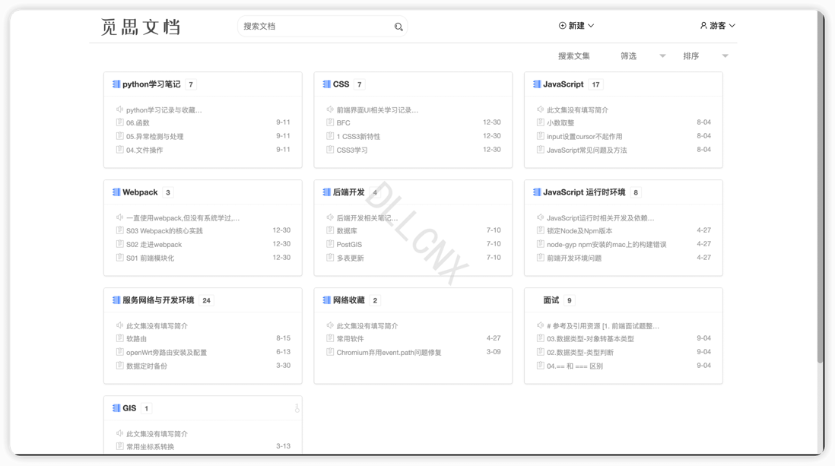Click the magnifier icon in search bar

(398, 27)
